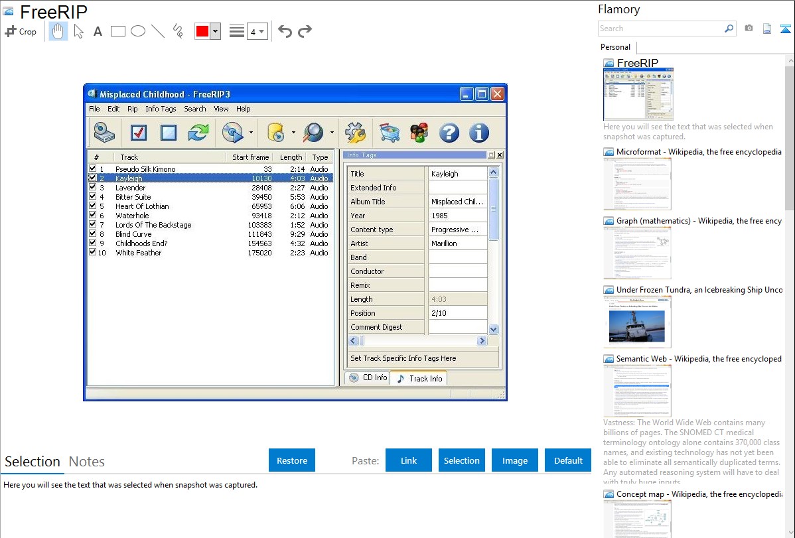The height and width of the screenshot is (538, 795).
Task: Select the arrow pointer tool
Action: (x=78, y=31)
